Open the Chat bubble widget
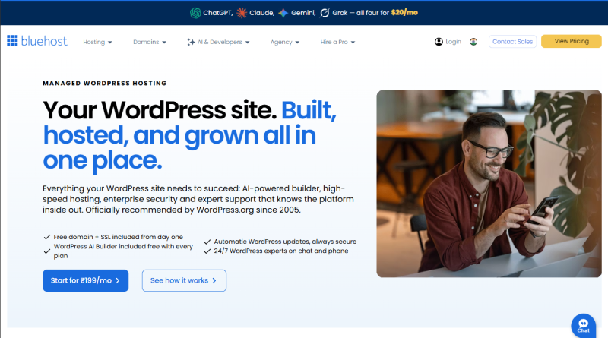The height and width of the screenshot is (338, 608). pyautogui.click(x=583, y=326)
